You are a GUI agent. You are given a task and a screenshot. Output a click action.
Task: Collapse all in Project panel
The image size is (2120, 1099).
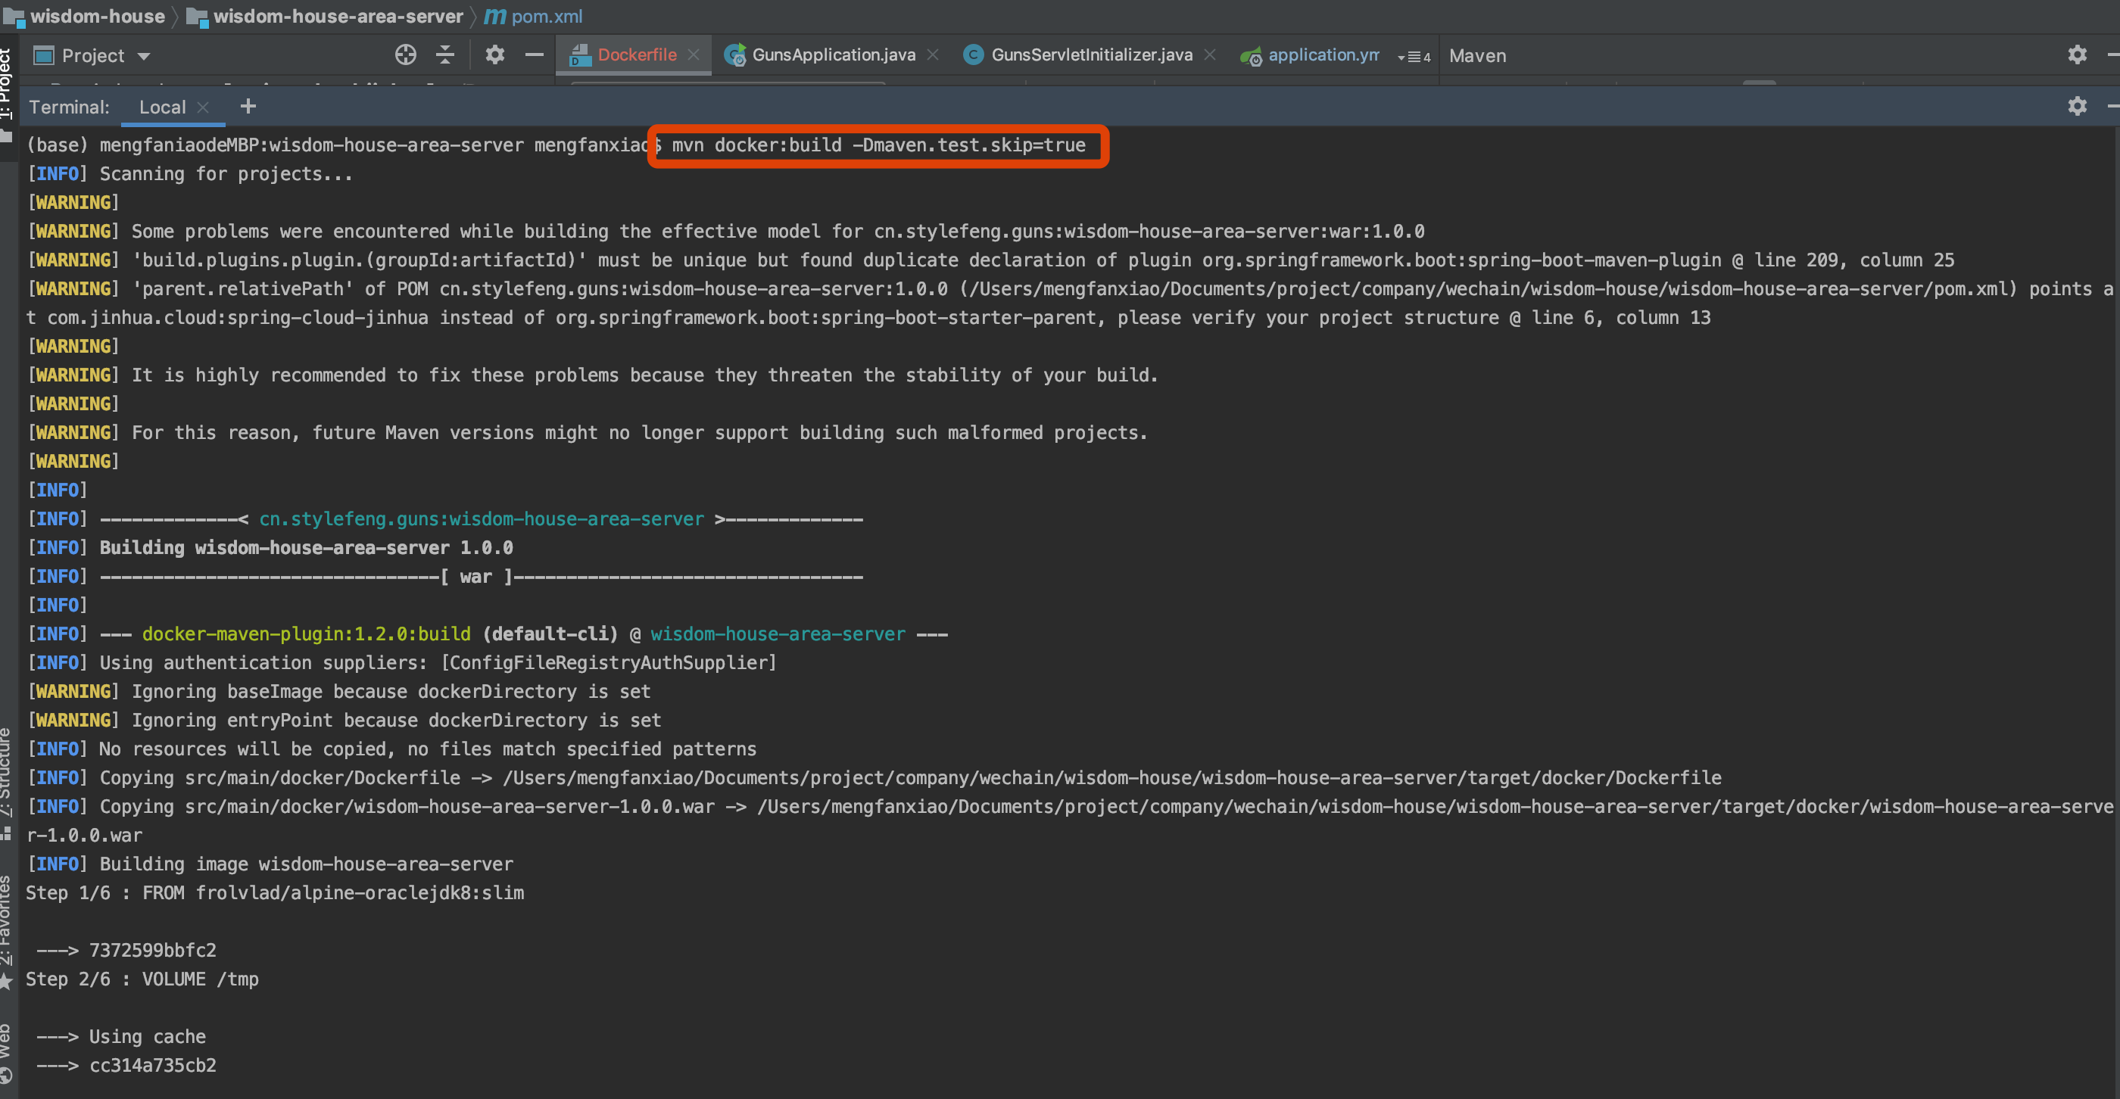click(x=445, y=55)
